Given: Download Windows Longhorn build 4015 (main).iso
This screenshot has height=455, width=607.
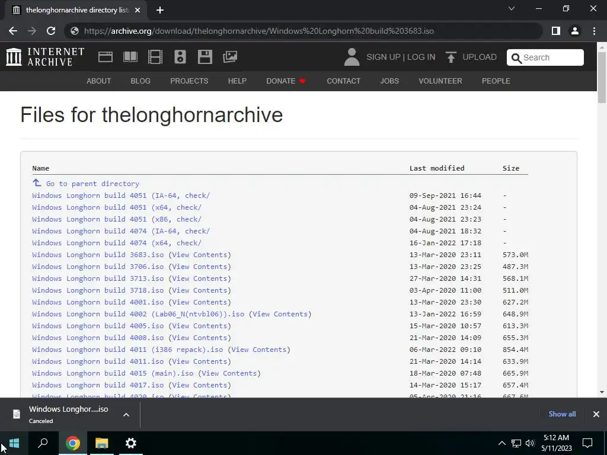Looking at the screenshot, I should point(113,373).
